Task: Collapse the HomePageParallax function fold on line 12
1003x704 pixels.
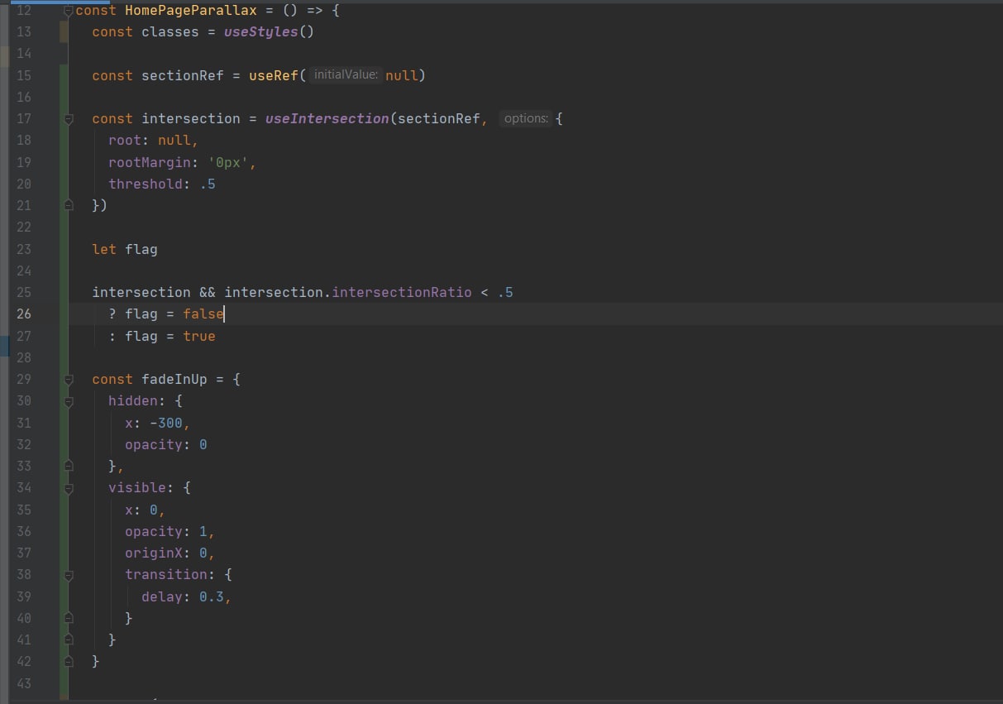Action: tap(69, 11)
